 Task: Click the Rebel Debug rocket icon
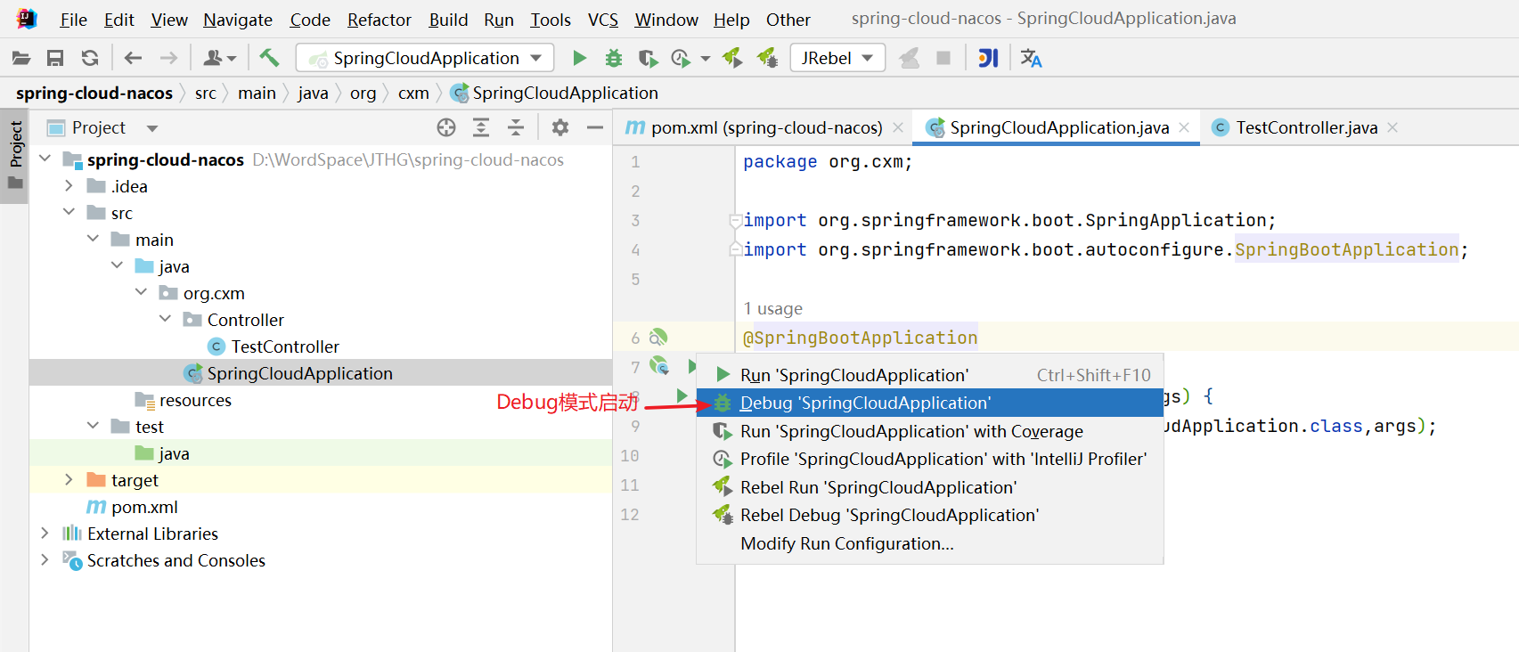(767, 59)
